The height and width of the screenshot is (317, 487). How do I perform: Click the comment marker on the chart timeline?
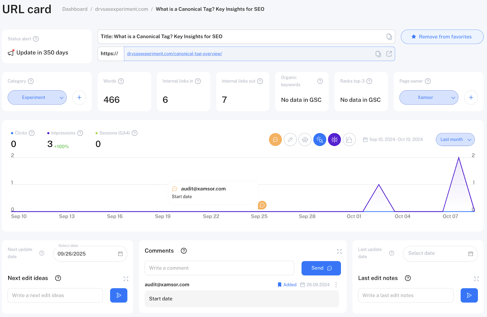pos(262,205)
